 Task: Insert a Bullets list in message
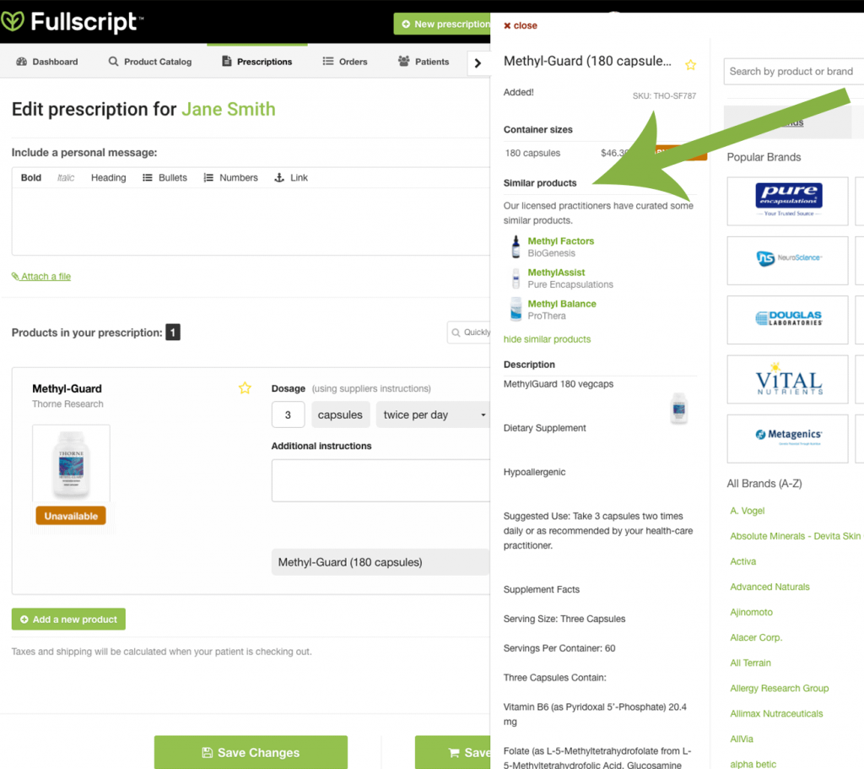(165, 177)
